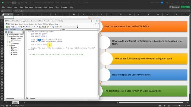This screenshot has height=107, width=191.
Task: Select Module3 in the project tree
Action: 14,51
